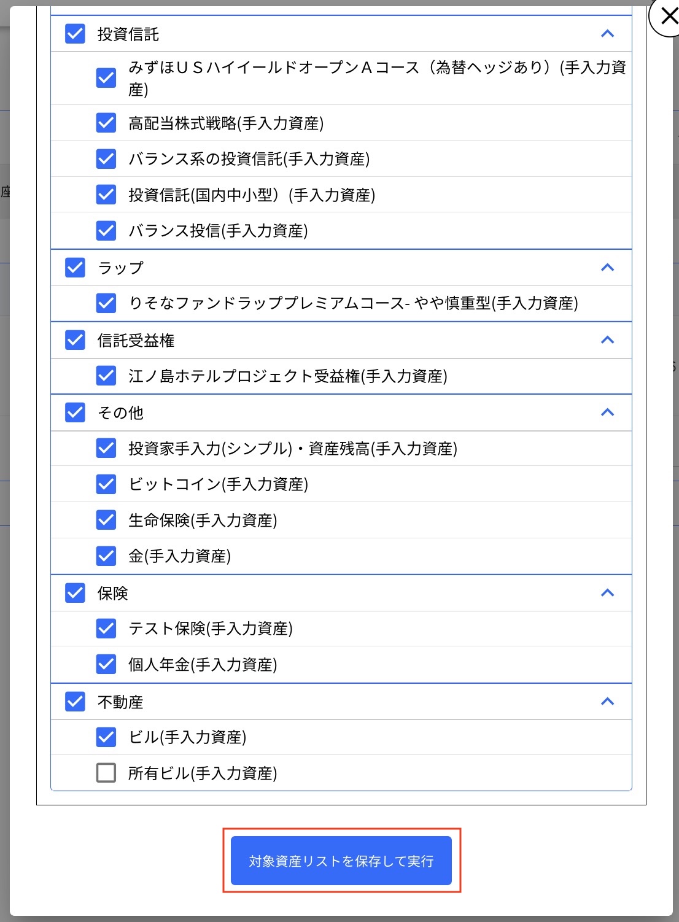Uncheck the 保険 category checkbox
Viewport: 679px width, 922px height.
click(74, 593)
